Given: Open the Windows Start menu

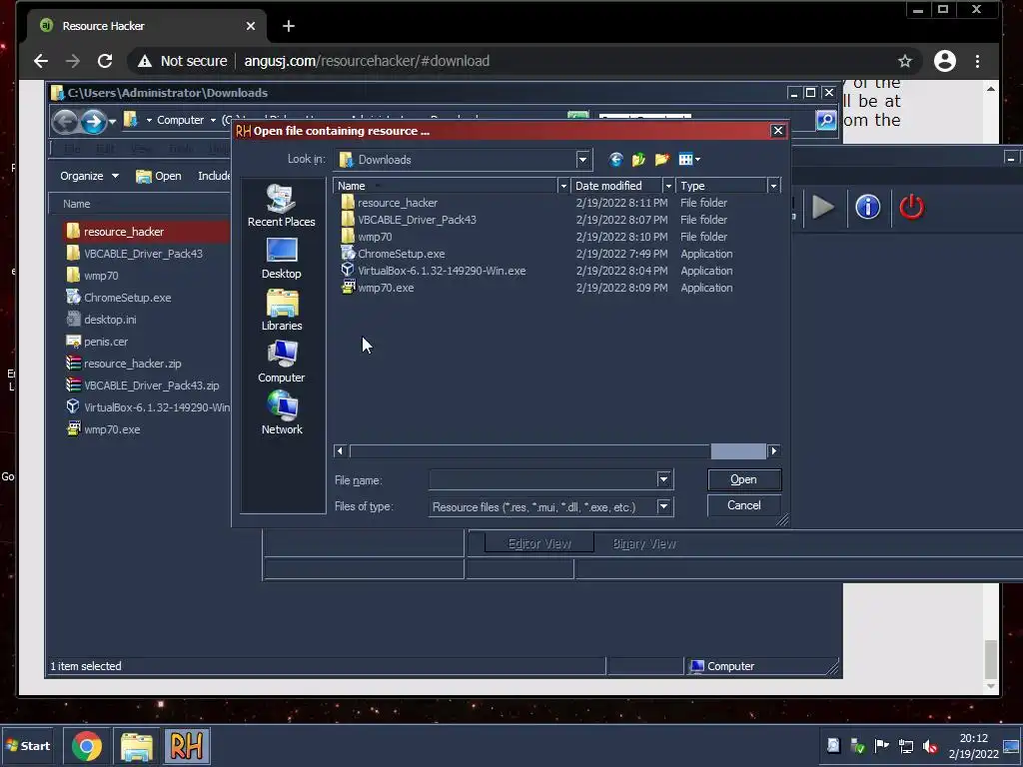Looking at the screenshot, I should pos(27,746).
